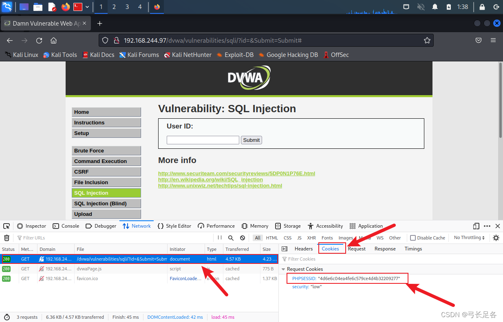Open the DevTools meatball menu
The image size is (503, 322).
[487, 226]
